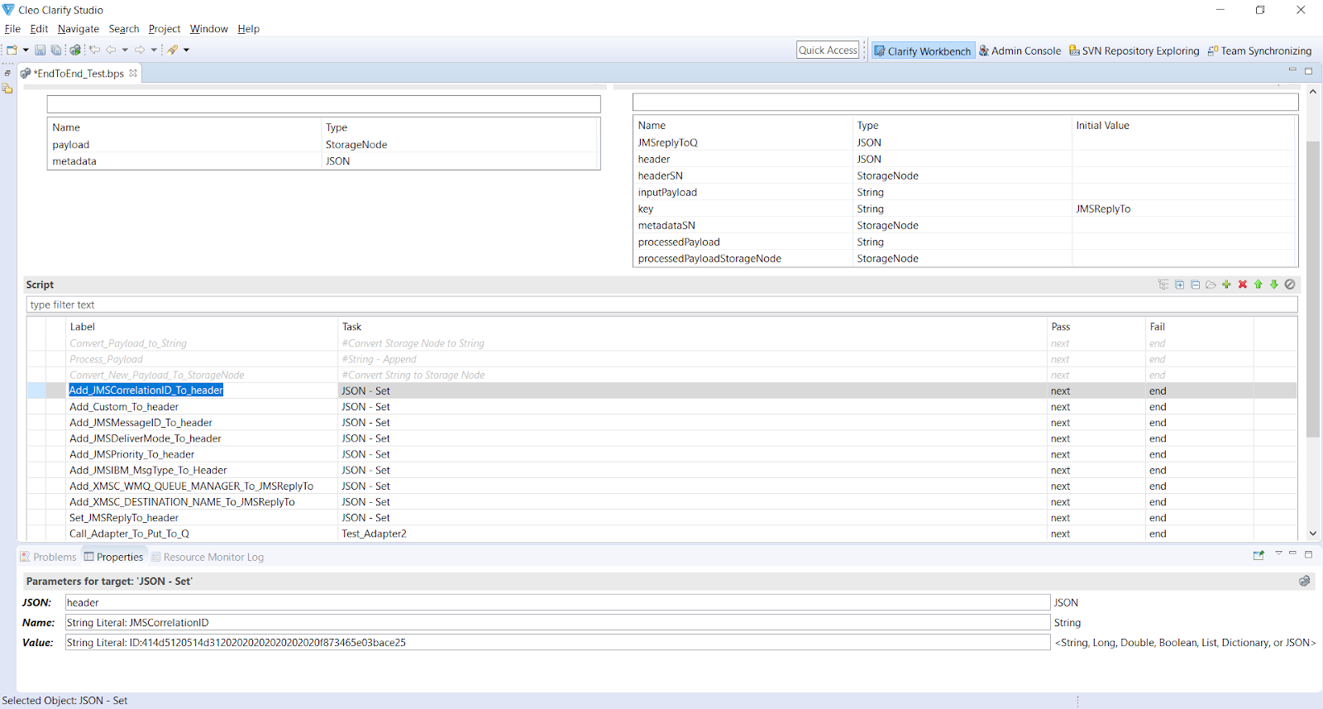The width and height of the screenshot is (1323, 709).
Task: Open the Edit menu
Action: point(39,29)
